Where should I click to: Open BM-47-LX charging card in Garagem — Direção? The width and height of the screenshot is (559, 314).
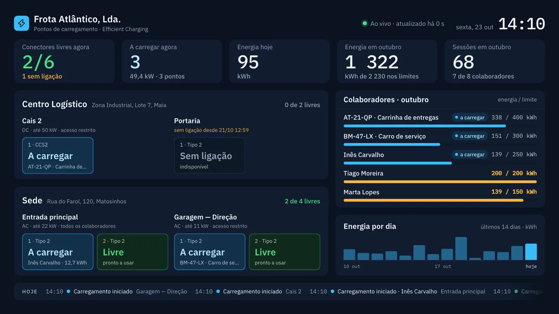pos(210,252)
